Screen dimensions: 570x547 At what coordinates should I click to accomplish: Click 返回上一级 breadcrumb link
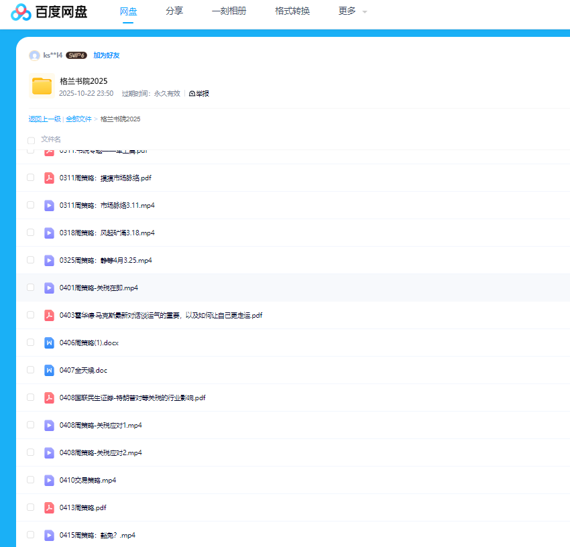click(x=44, y=119)
